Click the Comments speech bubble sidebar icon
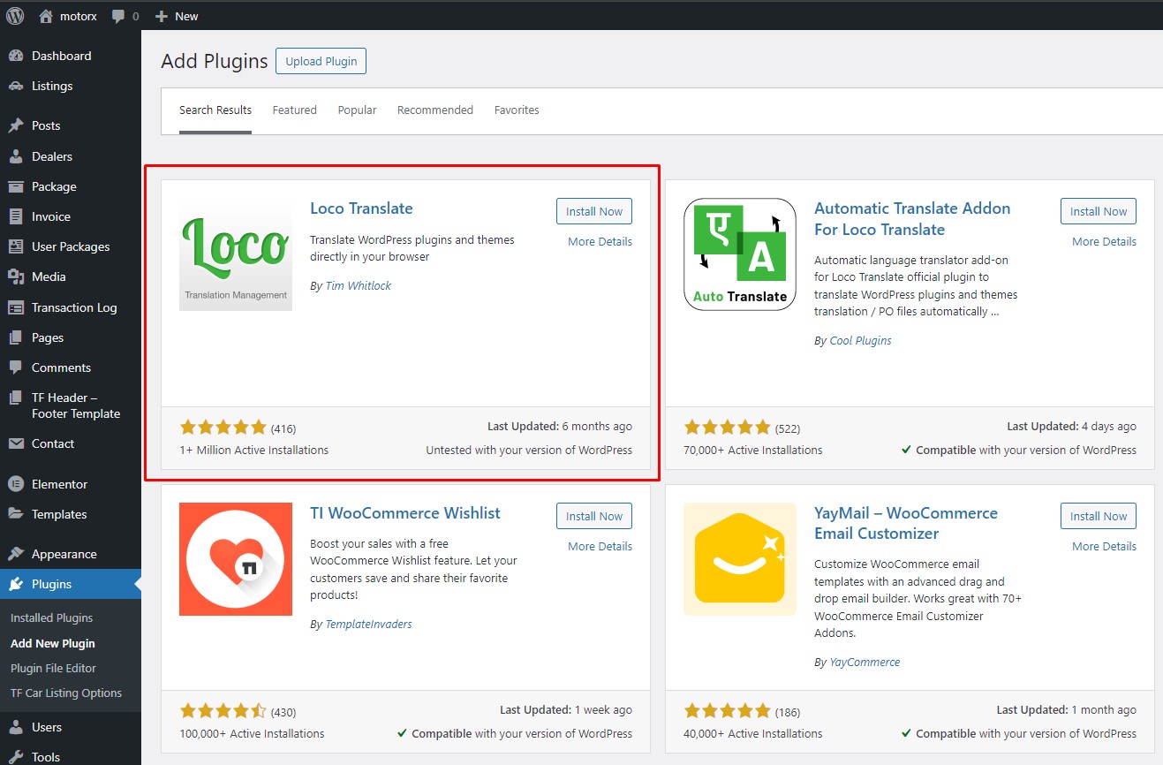 [x=16, y=367]
